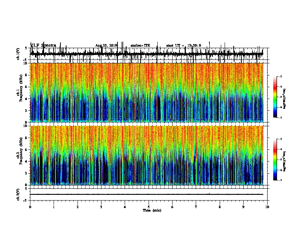Click the log PSD label of upper colorbar
The width and height of the screenshot is (301, 232).
[284, 99]
